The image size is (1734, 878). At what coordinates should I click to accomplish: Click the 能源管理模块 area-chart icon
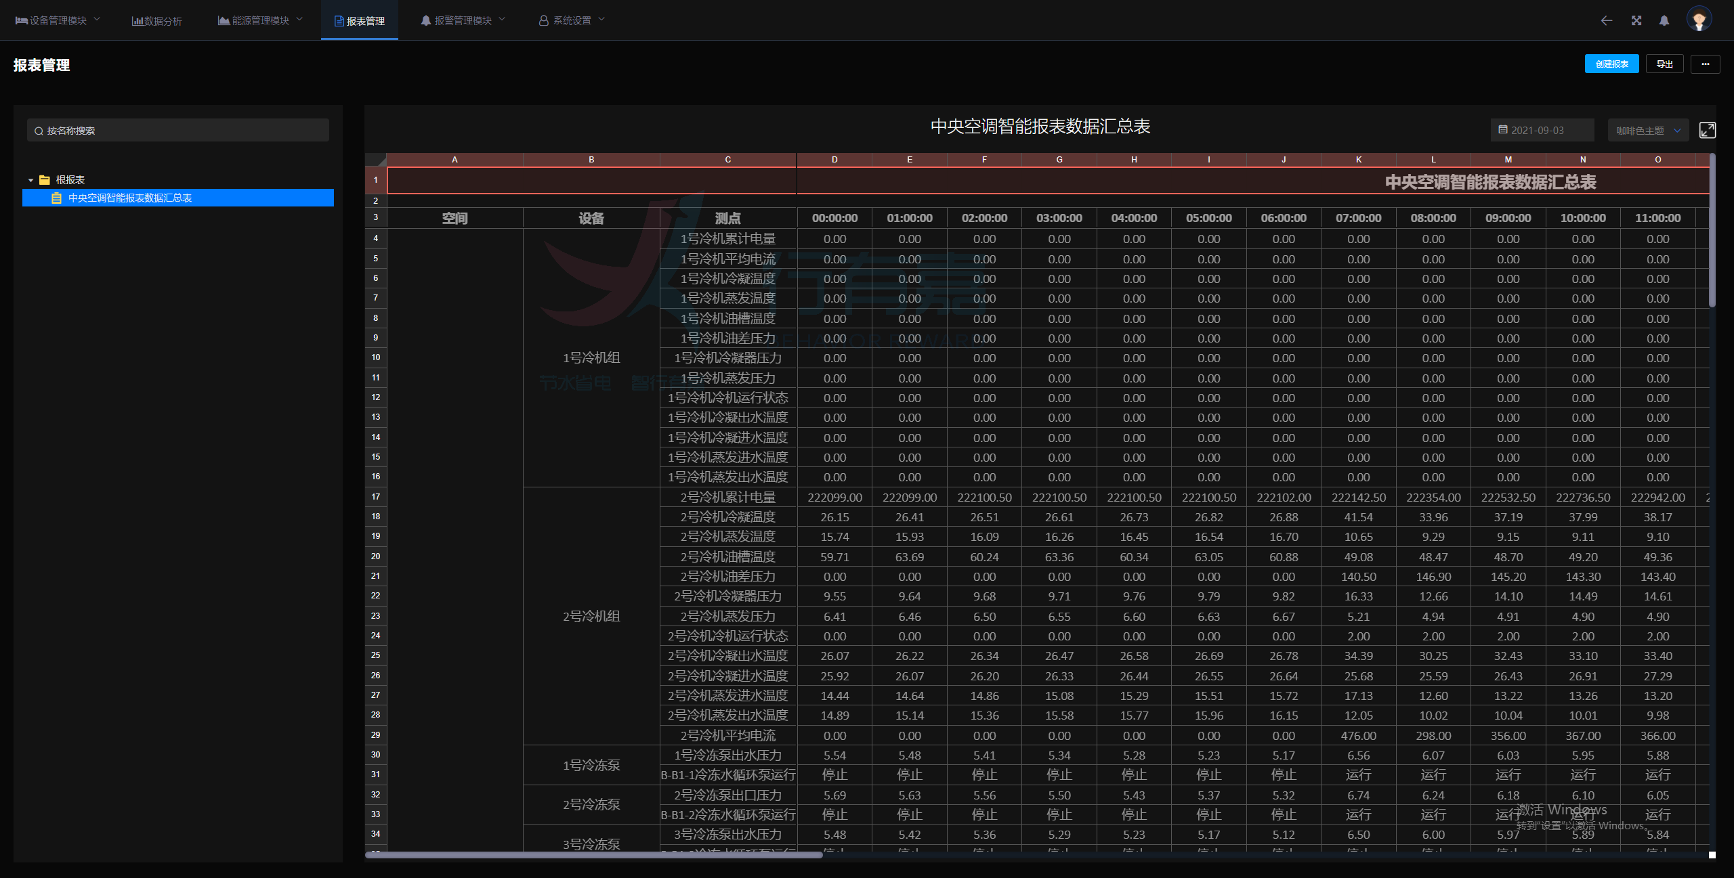tap(224, 20)
